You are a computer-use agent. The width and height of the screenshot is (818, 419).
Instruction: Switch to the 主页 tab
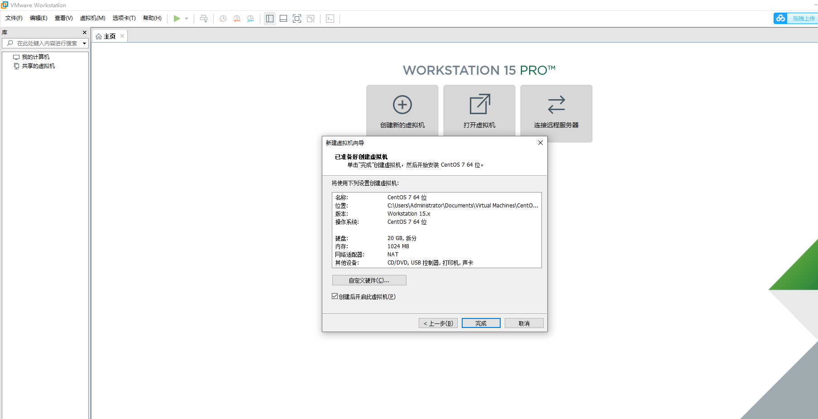click(x=109, y=36)
